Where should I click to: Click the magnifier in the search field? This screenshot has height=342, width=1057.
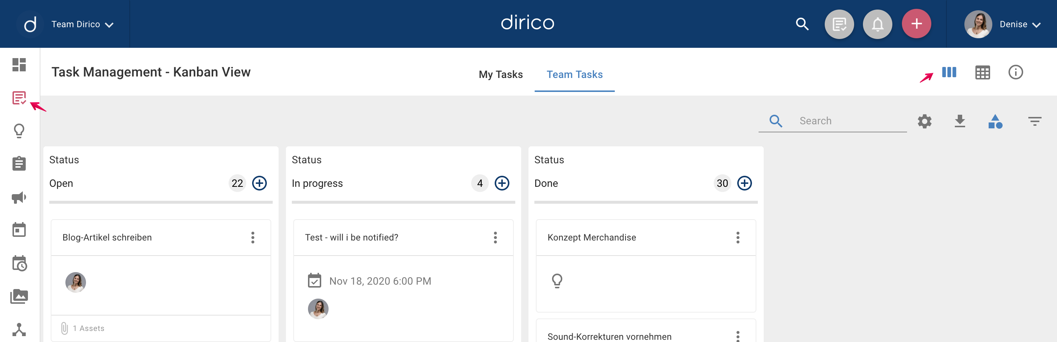tap(775, 121)
